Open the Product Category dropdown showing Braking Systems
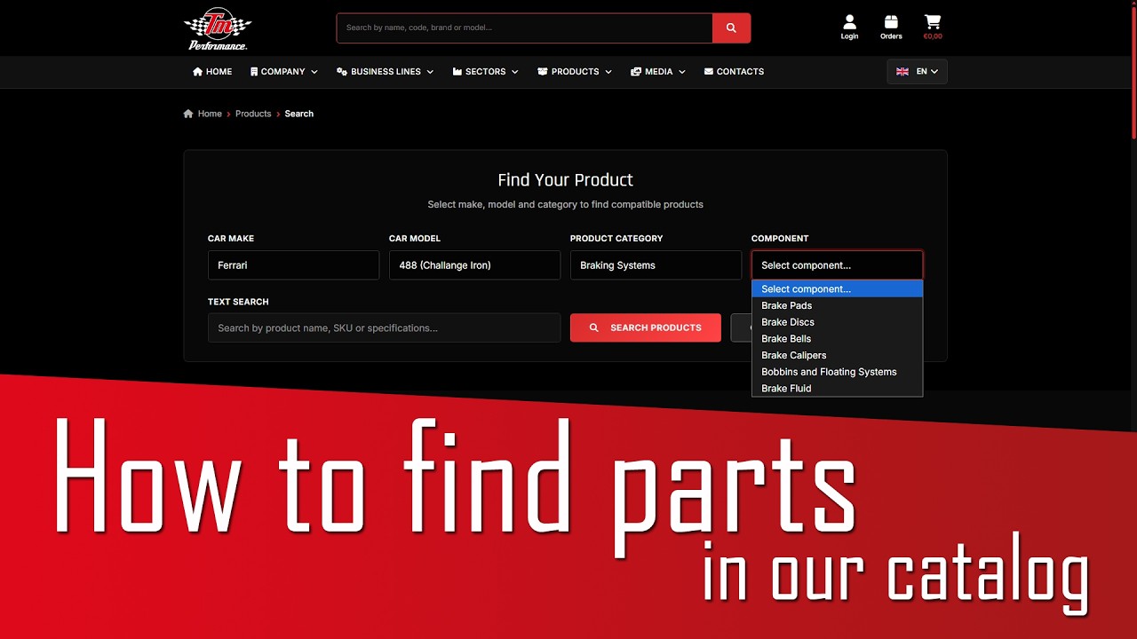The image size is (1137, 639). 656,265
